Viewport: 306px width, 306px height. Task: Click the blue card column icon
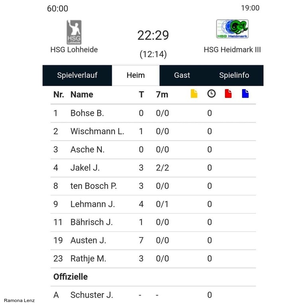245,94
